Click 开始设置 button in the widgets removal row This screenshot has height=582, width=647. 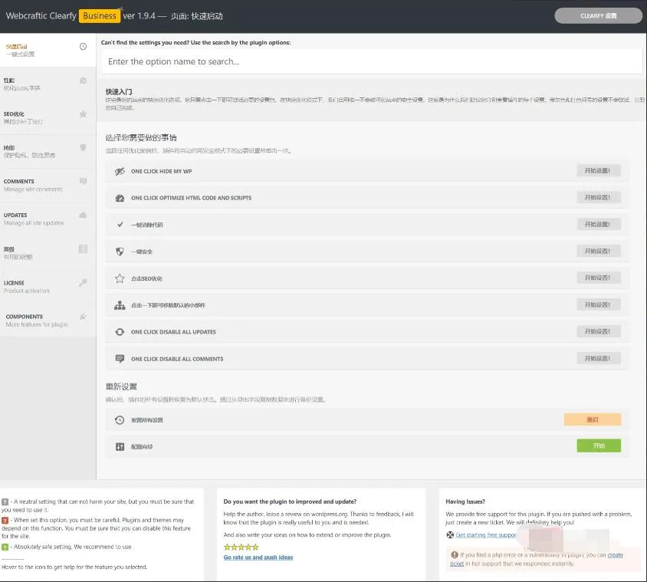pos(598,304)
